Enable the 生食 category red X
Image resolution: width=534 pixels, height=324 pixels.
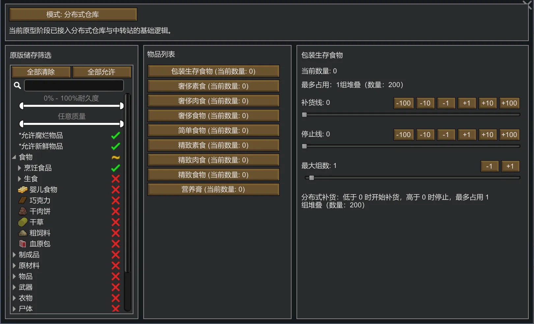115,179
